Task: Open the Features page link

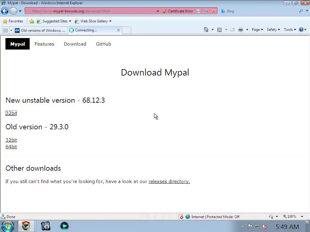Action: [x=44, y=44]
